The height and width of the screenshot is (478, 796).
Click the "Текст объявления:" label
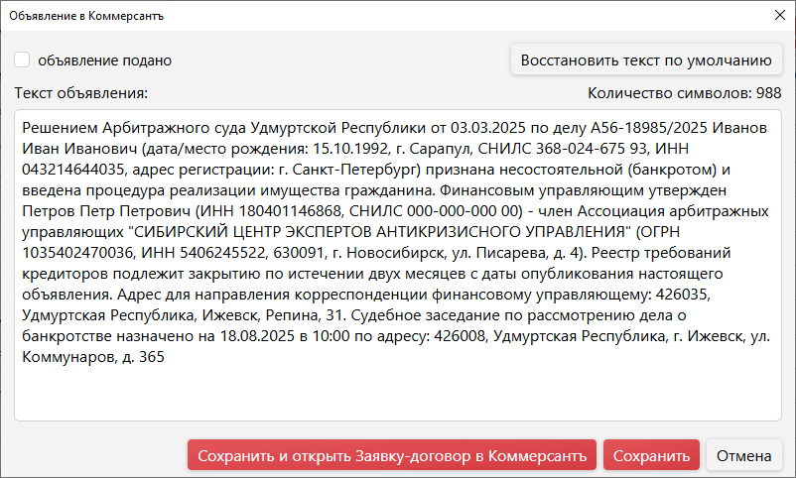(80, 93)
